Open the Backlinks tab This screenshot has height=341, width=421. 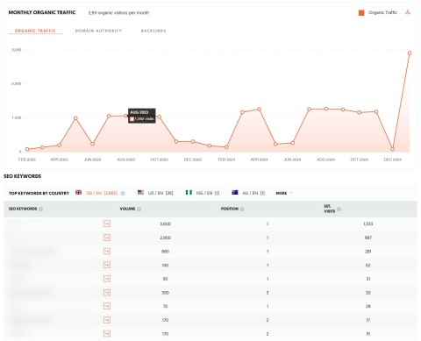pyautogui.click(x=153, y=31)
